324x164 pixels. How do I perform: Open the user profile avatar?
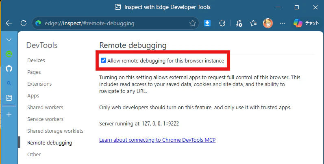[x=268, y=23]
